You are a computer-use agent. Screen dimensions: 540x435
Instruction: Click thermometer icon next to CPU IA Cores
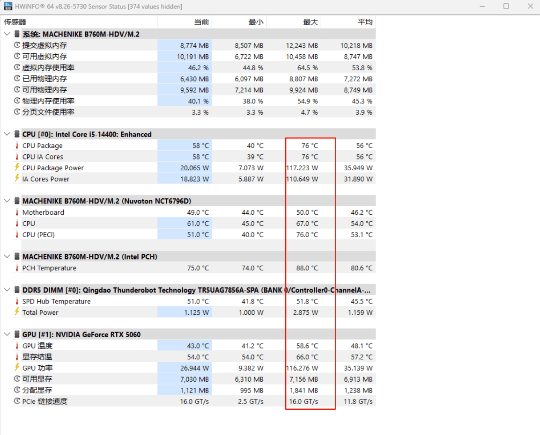coord(17,157)
